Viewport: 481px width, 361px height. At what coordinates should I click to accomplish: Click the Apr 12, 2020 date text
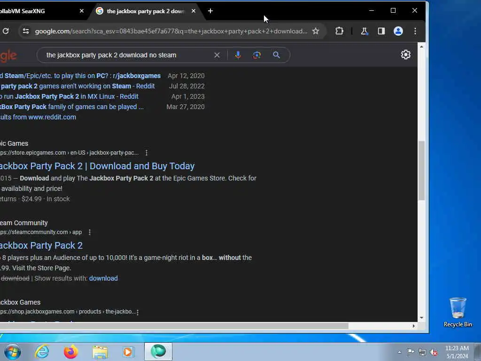(186, 76)
